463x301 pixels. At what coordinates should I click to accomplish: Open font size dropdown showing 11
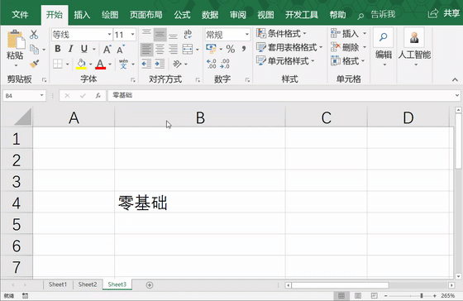(x=132, y=35)
